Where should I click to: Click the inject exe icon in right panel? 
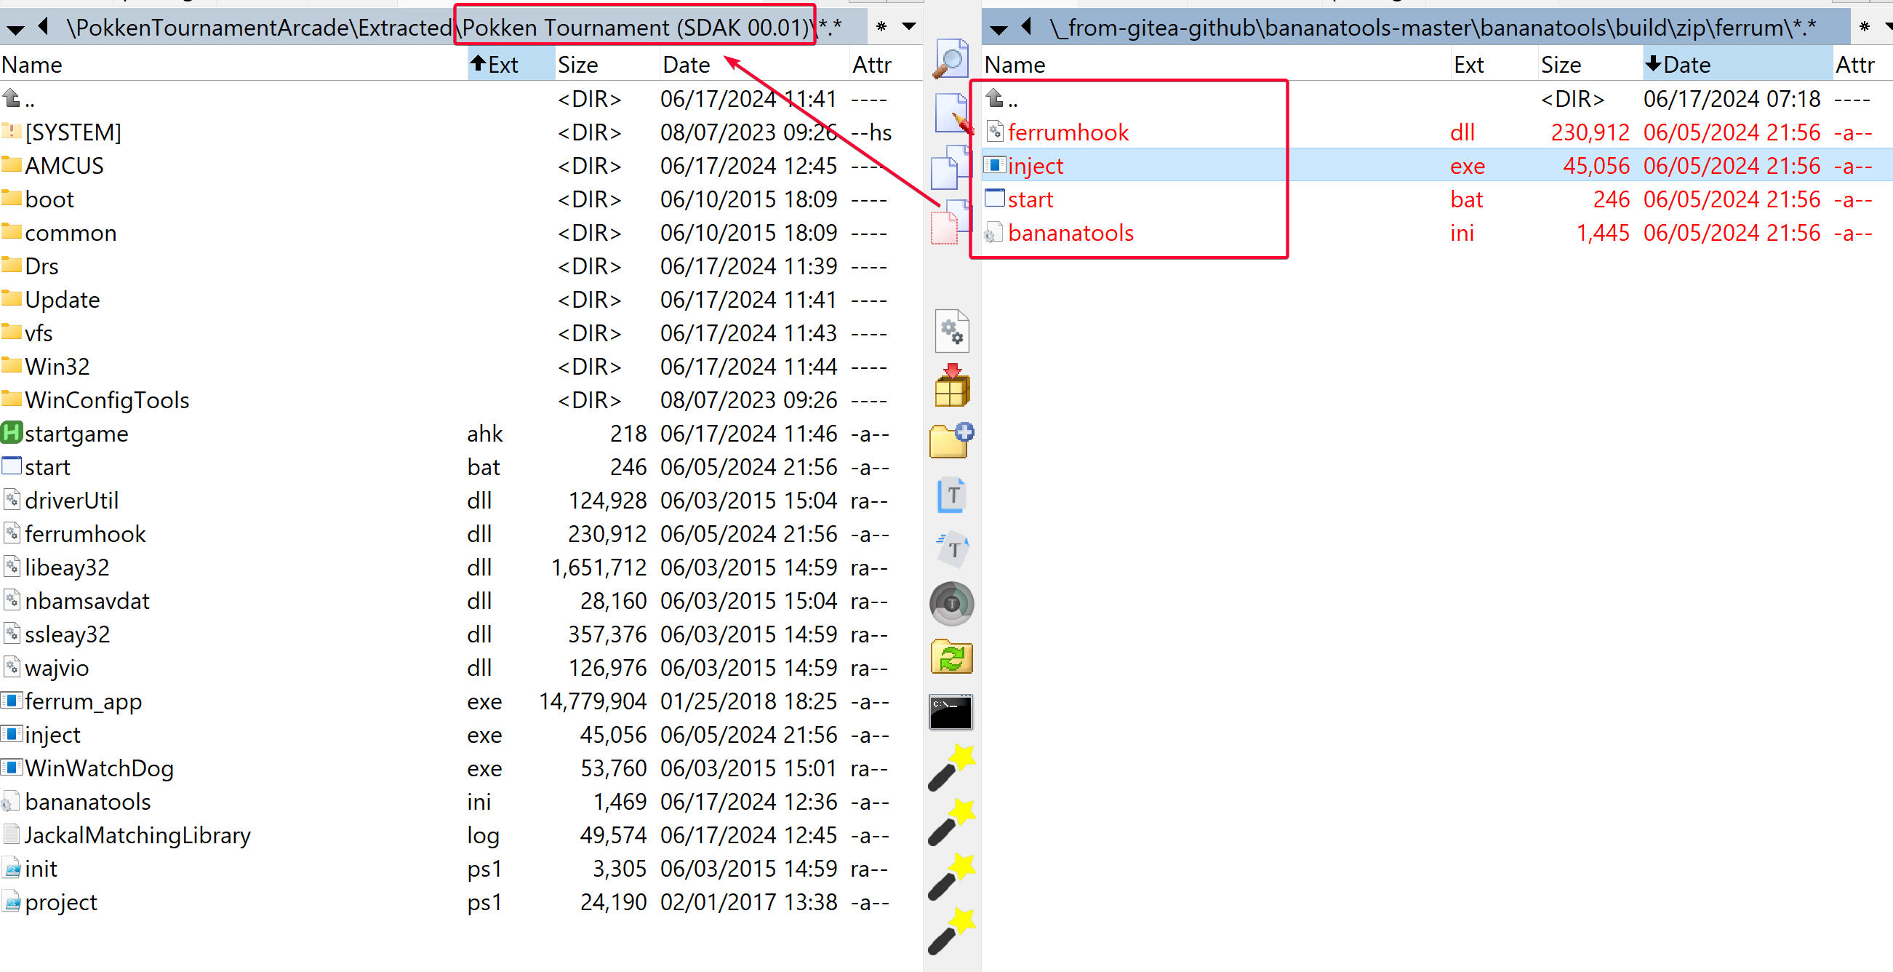tap(994, 164)
